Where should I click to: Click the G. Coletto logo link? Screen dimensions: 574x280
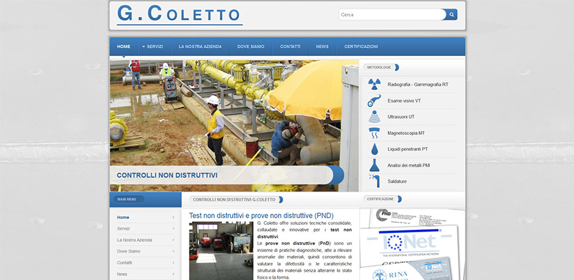[x=179, y=15]
